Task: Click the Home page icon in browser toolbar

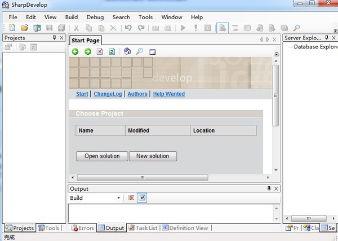Action: pos(127,51)
